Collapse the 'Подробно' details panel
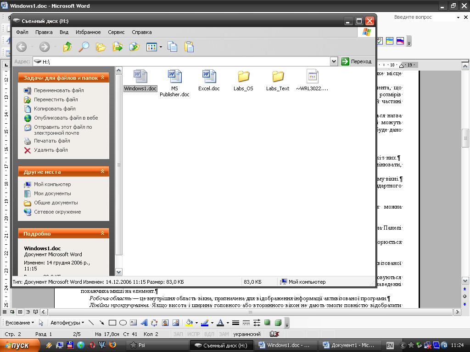 102,233
